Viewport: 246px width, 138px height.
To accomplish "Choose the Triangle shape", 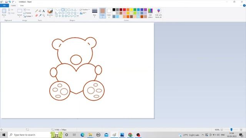I will [75, 10].
